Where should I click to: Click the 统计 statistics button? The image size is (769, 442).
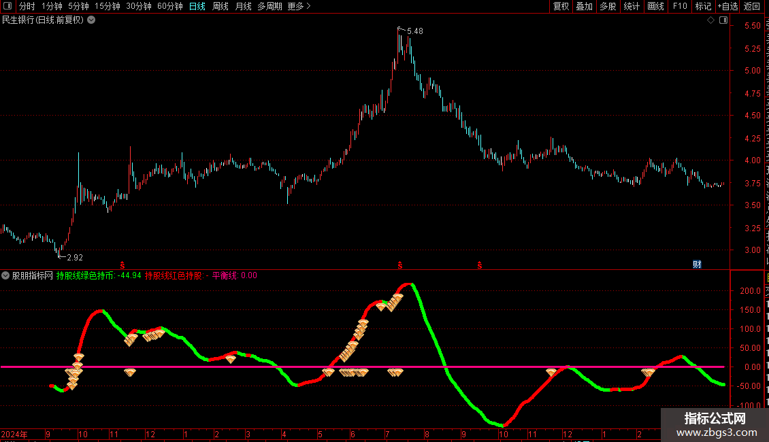631,6
